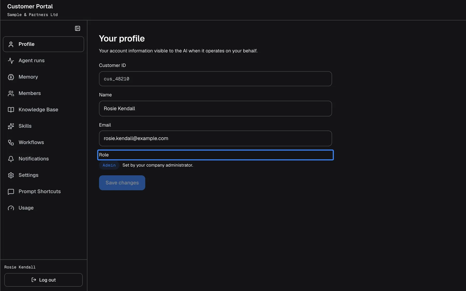Viewport: 466px width, 291px height.
Task: Click the Memory brain icon
Action: tap(11, 77)
